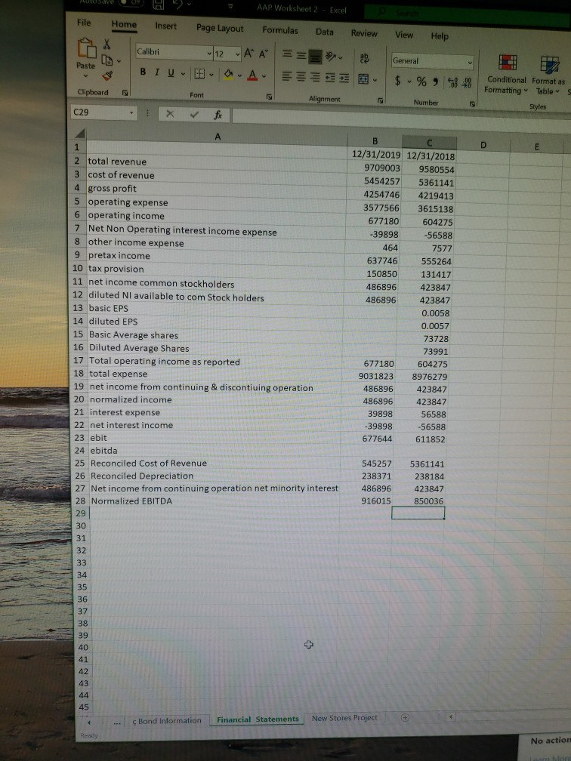The image size is (571, 761).
Task: Click formula bar Enter checkmark icon
Action: point(194,115)
